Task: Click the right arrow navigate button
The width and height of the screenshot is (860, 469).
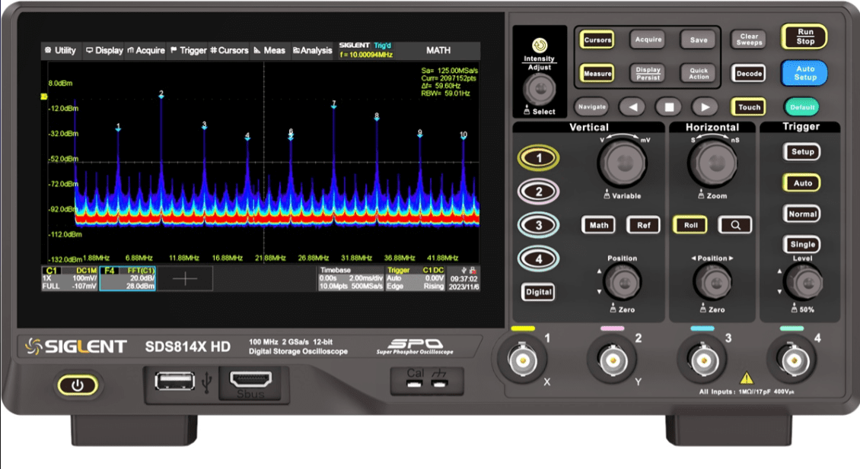Action: tap(705, 107)
